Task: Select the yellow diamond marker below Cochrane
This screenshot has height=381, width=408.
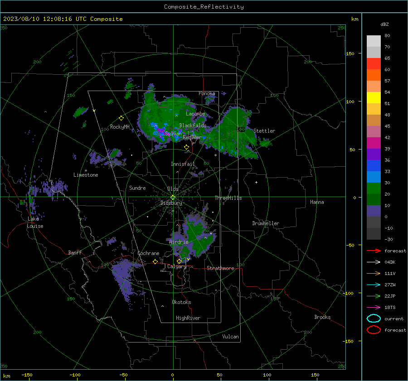Action: click(x=155, y=261)
